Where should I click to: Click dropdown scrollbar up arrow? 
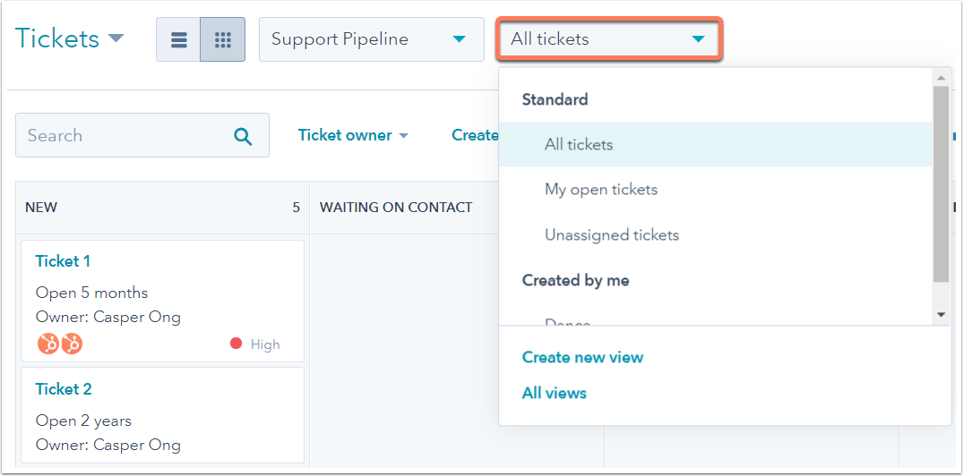pyautogui.click(x=941, y=78)
